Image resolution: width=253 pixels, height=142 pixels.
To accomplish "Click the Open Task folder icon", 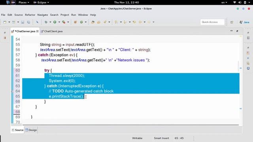I will point(99,22).
